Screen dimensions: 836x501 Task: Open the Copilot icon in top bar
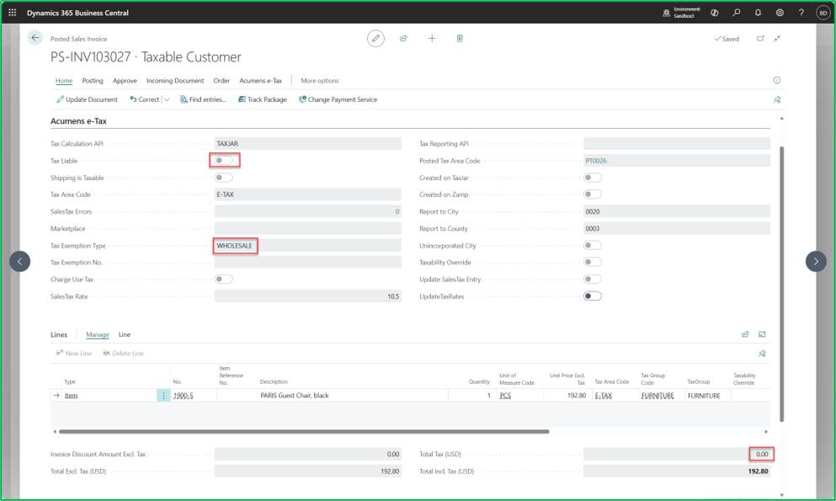click(715, 13)
